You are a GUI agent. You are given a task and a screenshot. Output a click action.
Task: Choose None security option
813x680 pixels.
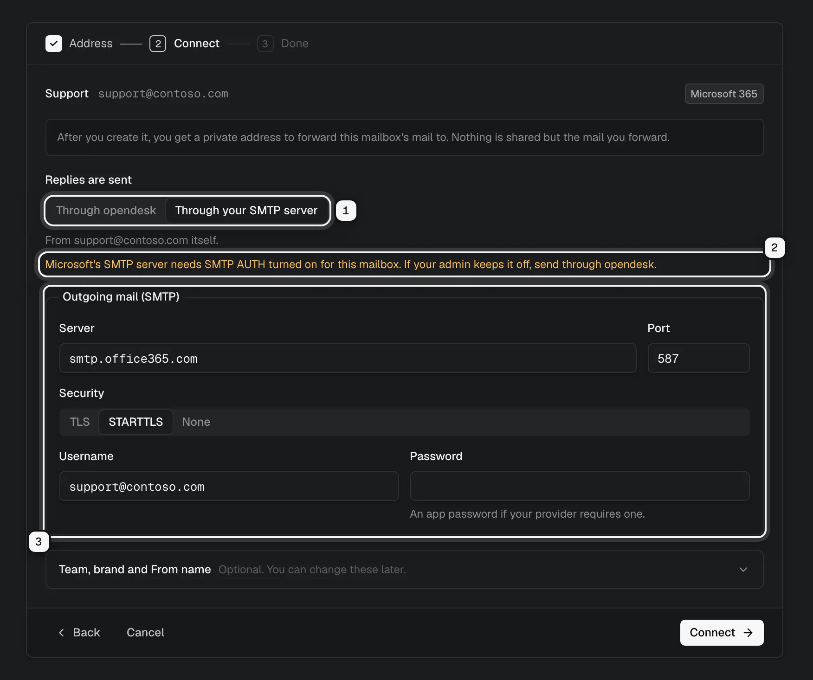(x=196, y=422)
